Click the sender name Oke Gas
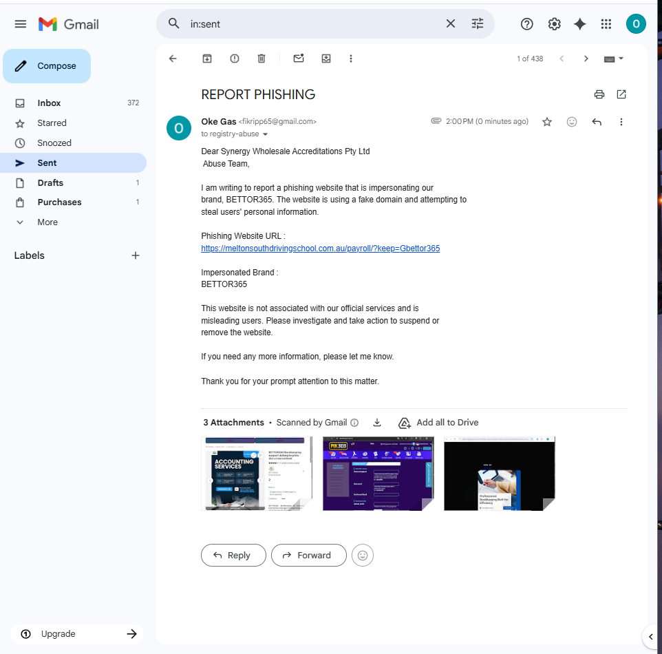Screen dimensions: 662x654 pyautogui.click(x=218, y=122)
